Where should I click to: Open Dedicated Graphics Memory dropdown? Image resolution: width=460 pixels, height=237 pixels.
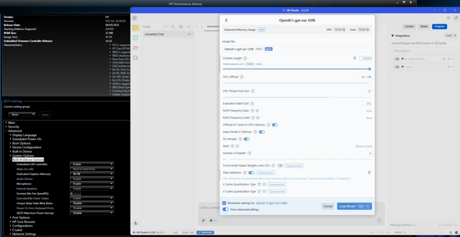[92, 174]
